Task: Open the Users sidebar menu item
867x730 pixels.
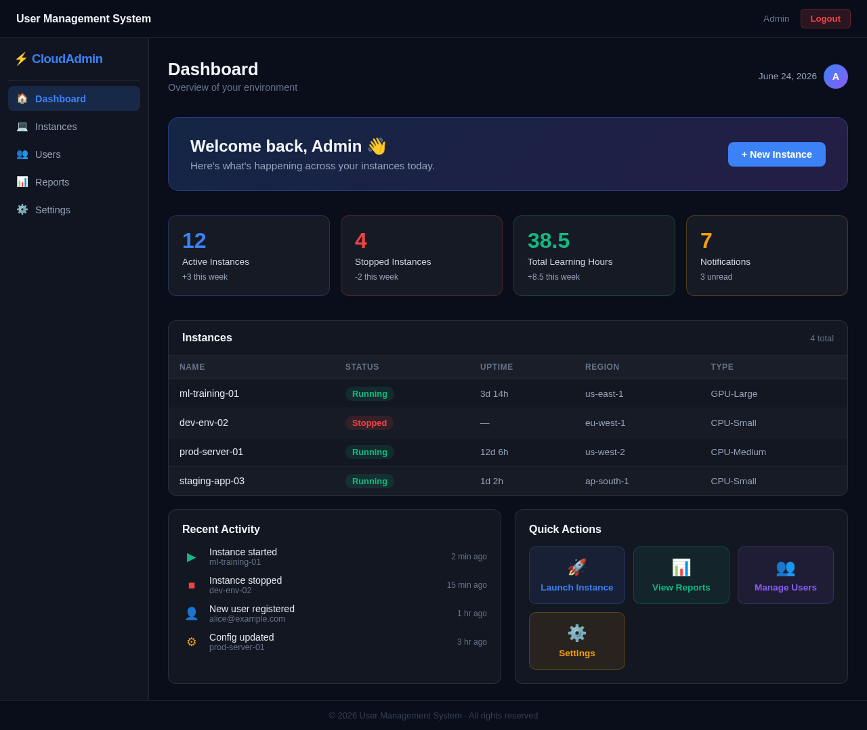Action: coord(74,154)
